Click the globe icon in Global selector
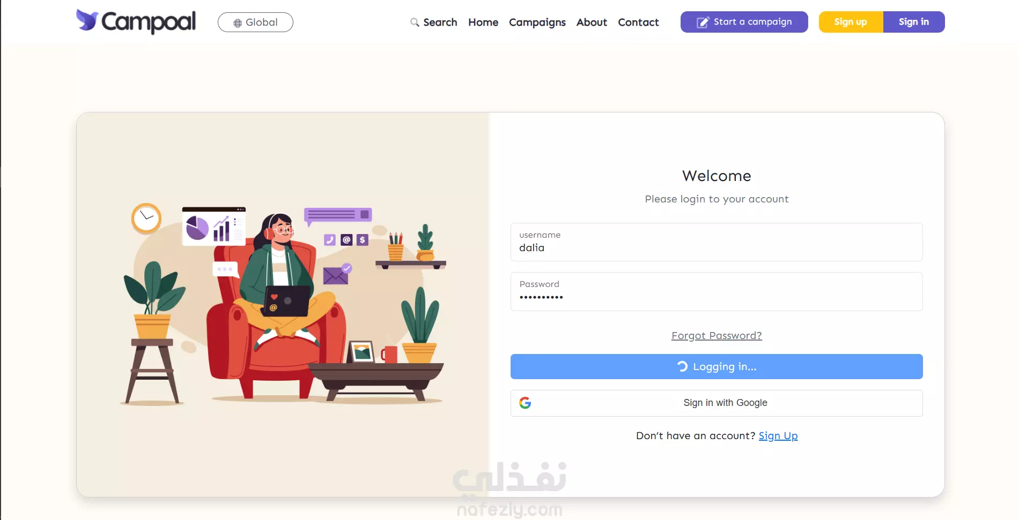This screenshot has height=520, width=1019. (x=238, y=23)
